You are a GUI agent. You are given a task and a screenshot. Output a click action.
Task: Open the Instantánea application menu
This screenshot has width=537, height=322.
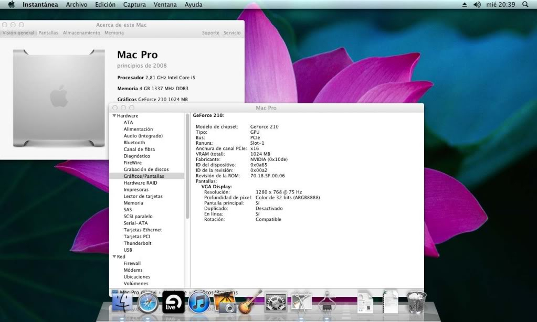pyautogui.click(x=40, y=4)
